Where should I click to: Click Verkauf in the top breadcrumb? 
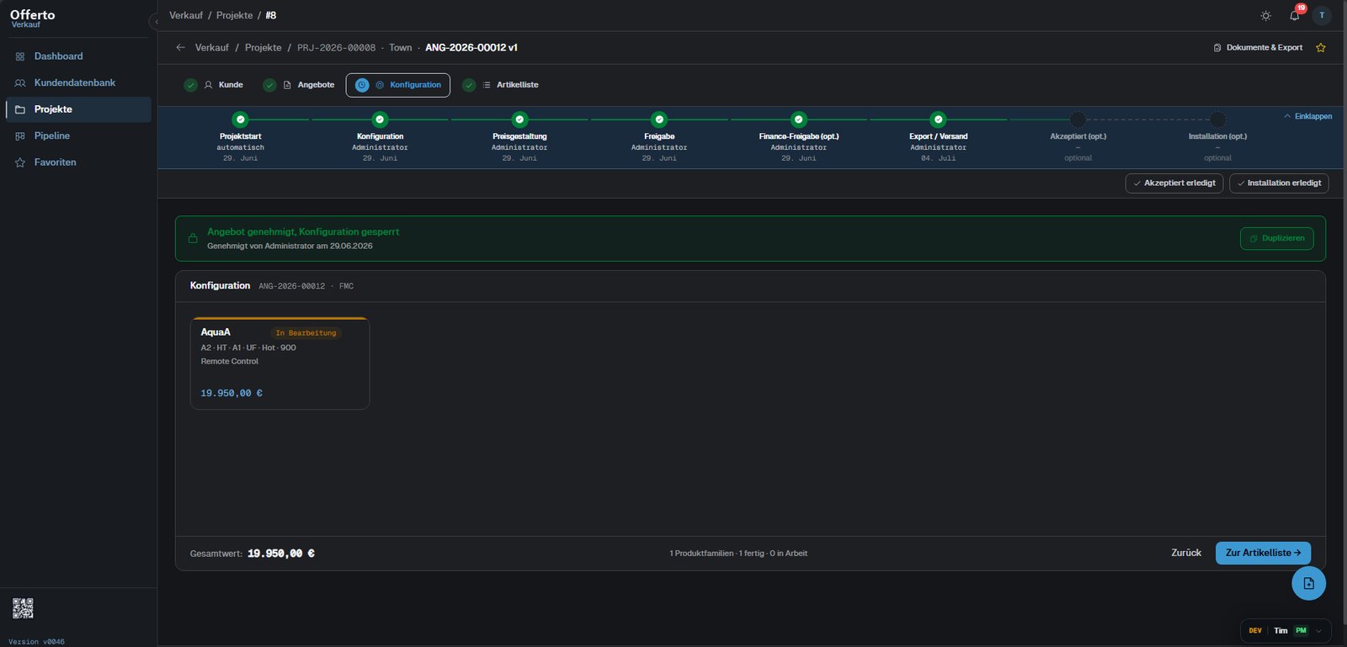click(x=186, y=15)
